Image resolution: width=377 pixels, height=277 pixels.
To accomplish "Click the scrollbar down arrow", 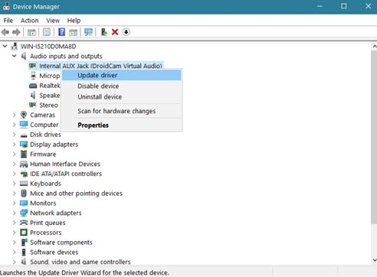I will click(374, 260).
